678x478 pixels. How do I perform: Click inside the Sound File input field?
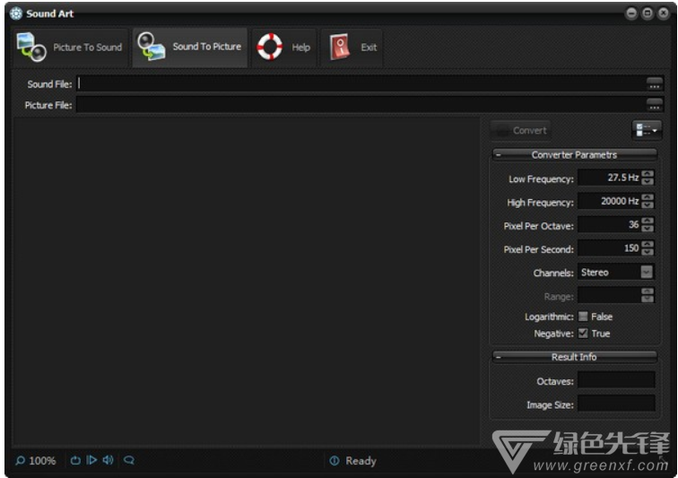[361, 84]
